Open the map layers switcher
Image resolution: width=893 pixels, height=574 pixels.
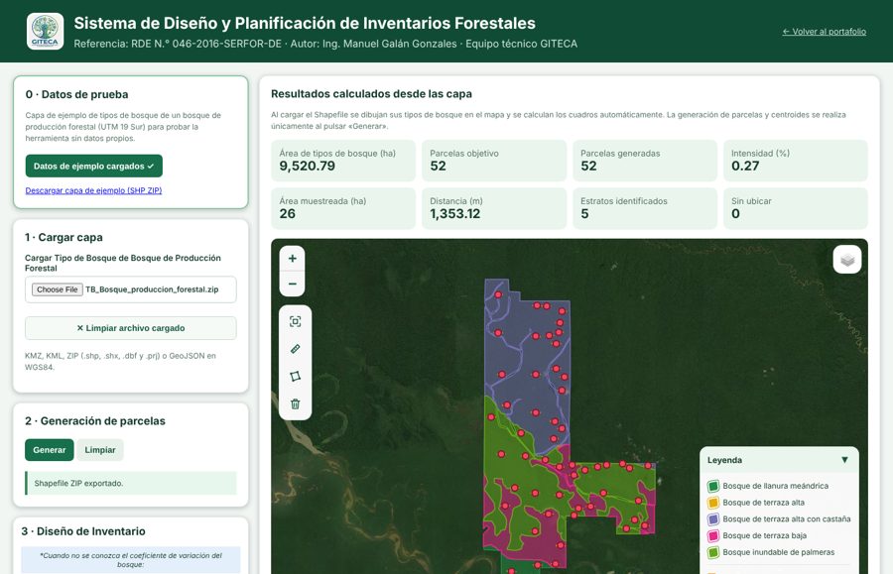pos(847,260)
